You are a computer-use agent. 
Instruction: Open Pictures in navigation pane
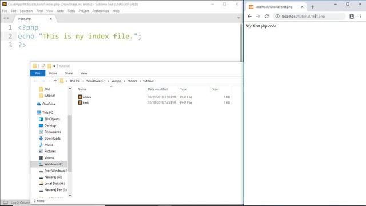coord(50,151)
